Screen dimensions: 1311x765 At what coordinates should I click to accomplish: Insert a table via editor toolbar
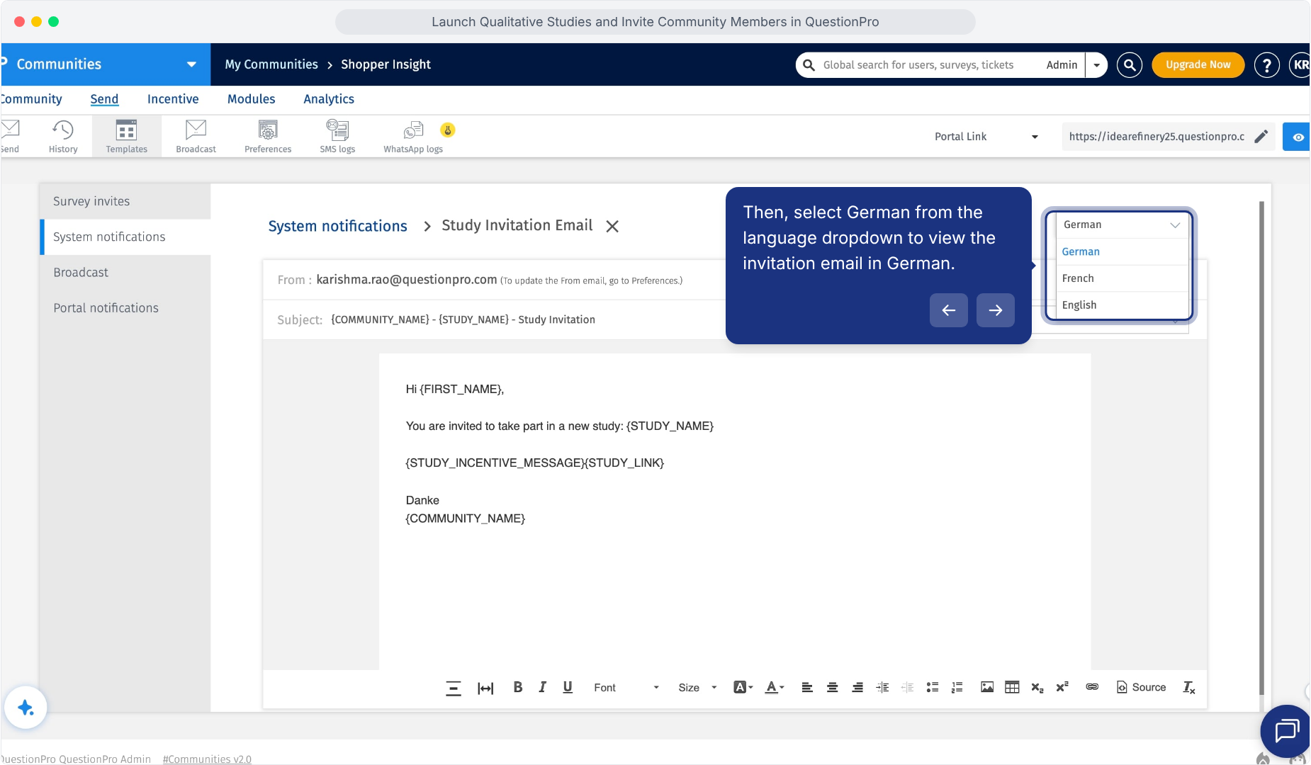pyautogui.click(x=1012, y=687)
